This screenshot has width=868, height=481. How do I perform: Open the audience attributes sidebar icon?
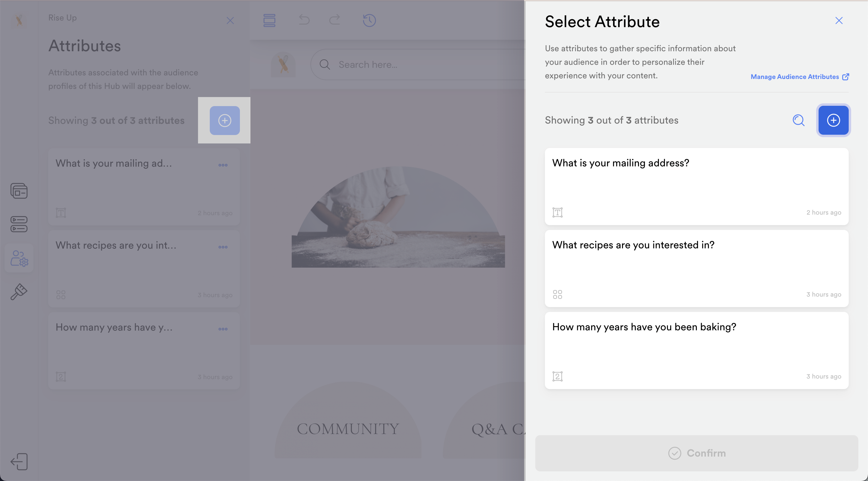[x=19, y=258]
